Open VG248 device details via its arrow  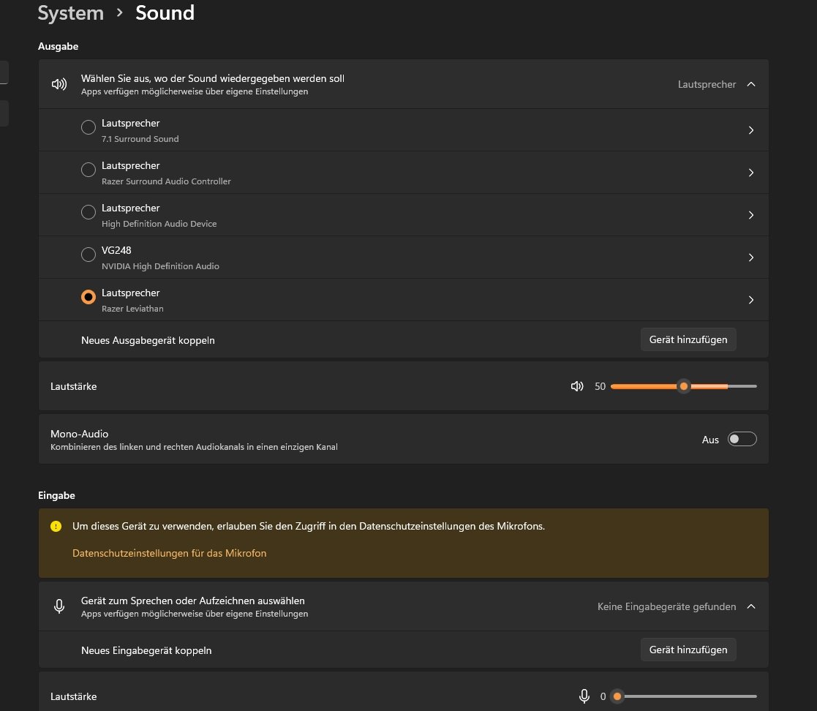751,257
